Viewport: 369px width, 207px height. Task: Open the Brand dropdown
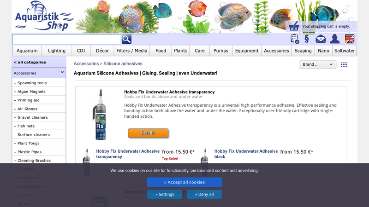(317, 64)
